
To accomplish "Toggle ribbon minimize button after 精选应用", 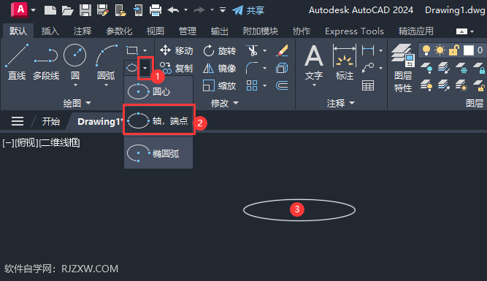I will pos(461,31).
